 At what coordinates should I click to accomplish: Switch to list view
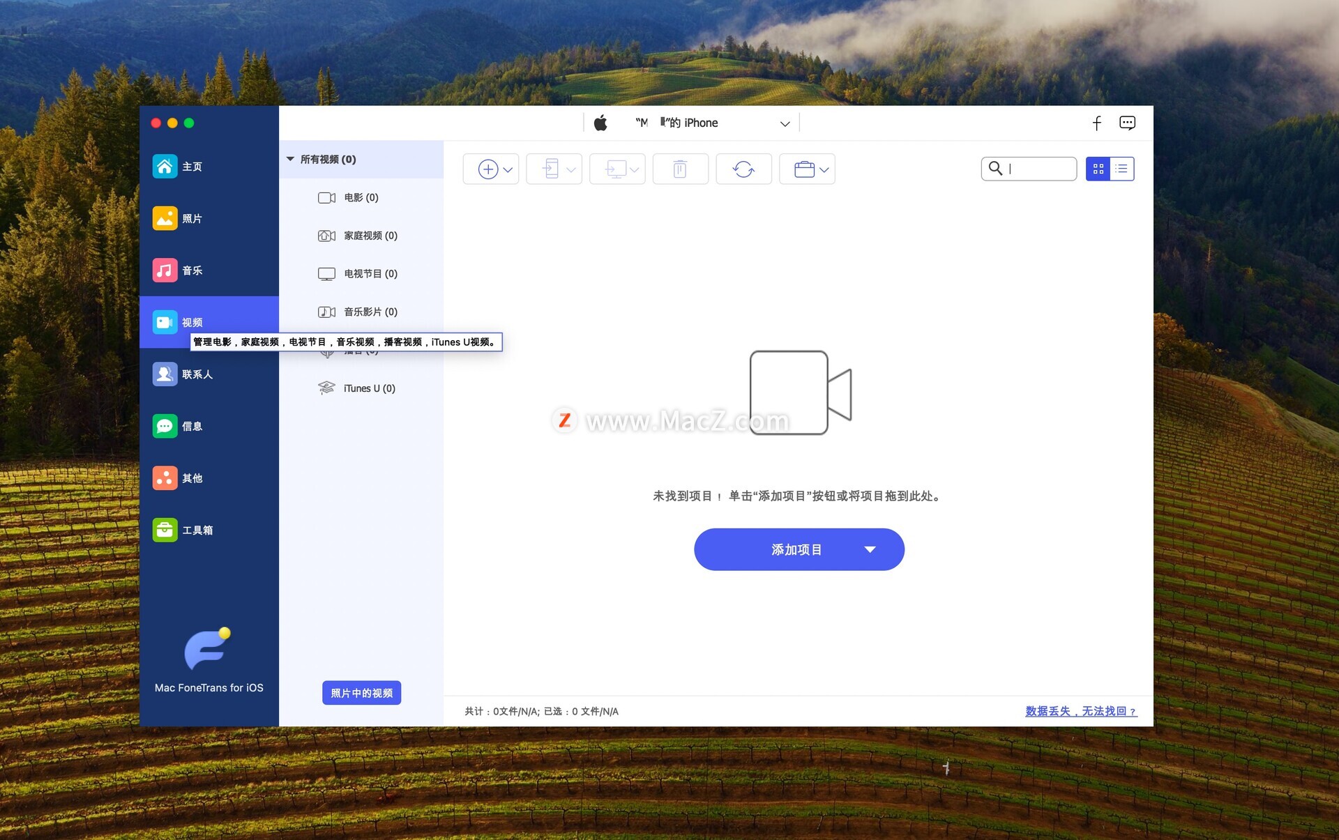click(1122, 169)
